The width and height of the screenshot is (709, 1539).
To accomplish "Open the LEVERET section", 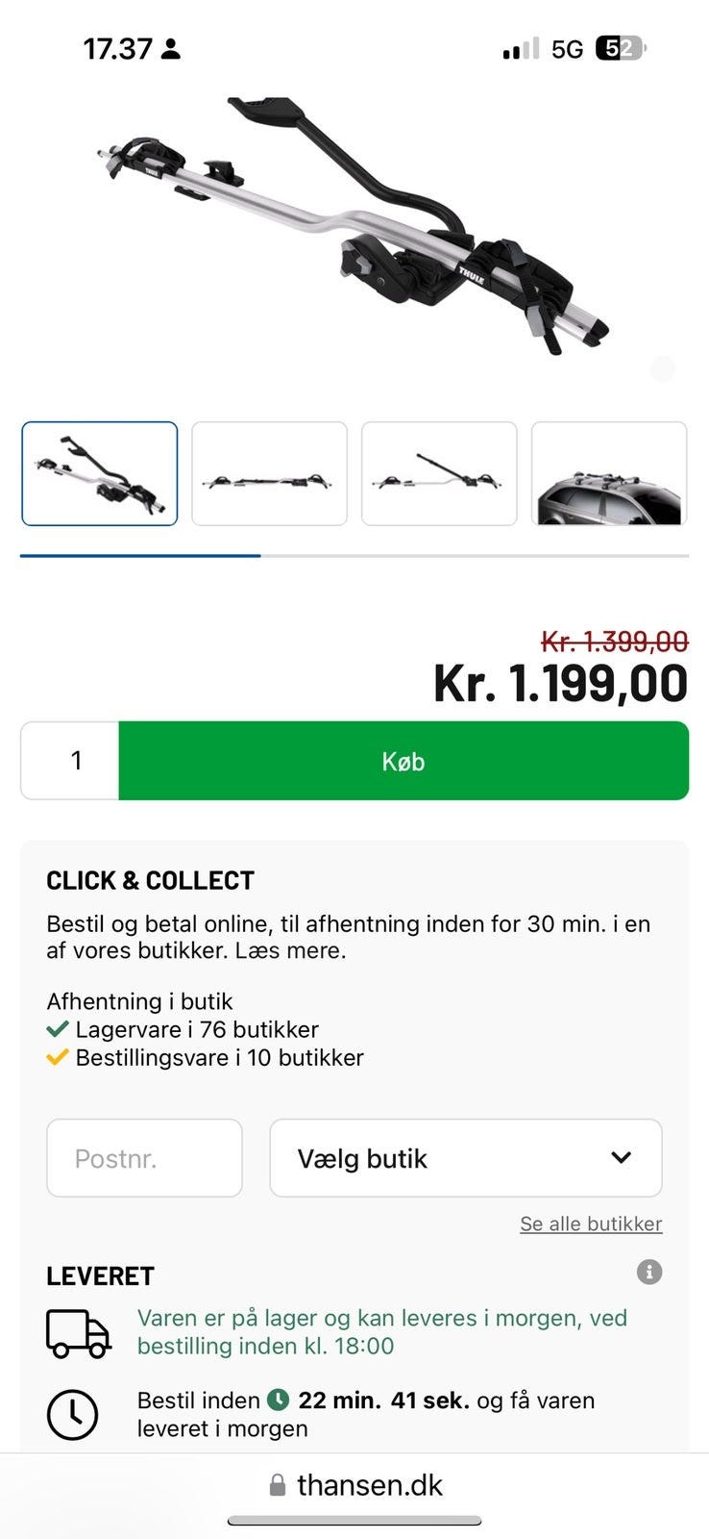I will click(99, 1275).
